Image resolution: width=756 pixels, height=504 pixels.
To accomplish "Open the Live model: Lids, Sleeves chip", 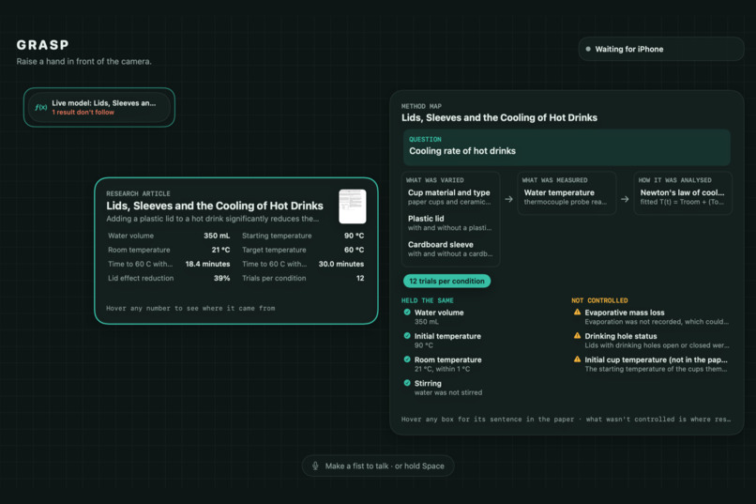I will click(99, 107).
